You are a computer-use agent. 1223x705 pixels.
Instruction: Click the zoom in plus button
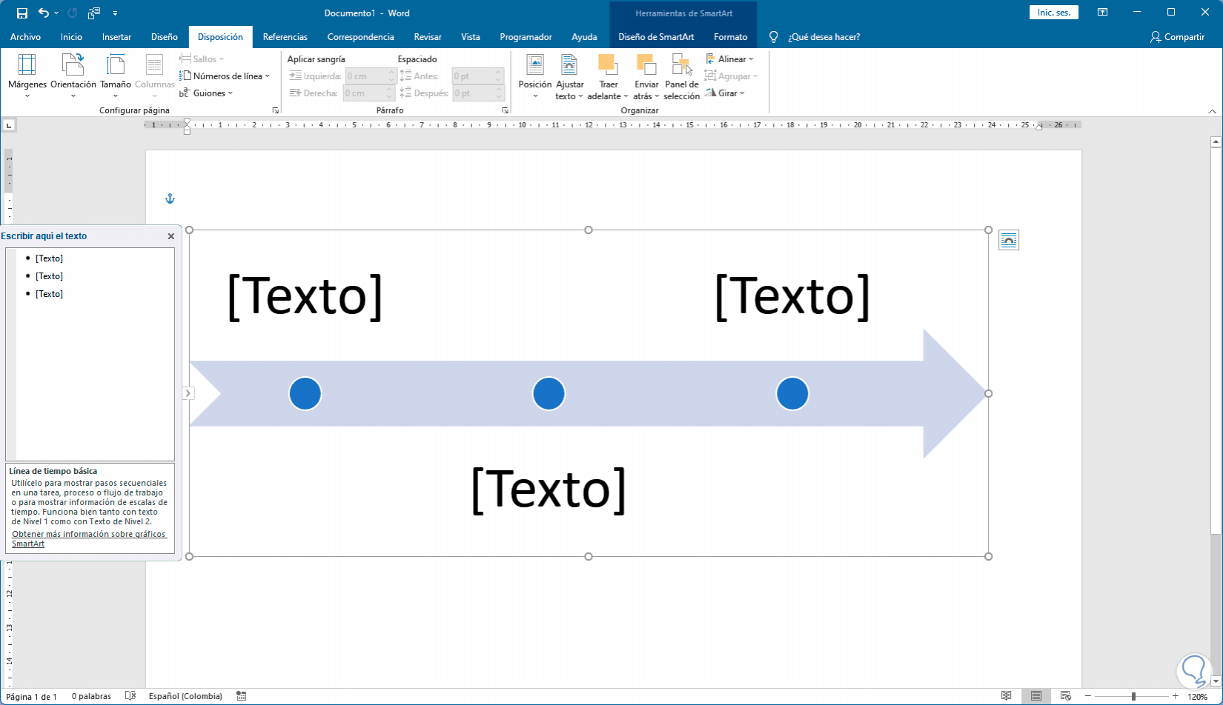pyautogui.click(x=1176, y=696)
